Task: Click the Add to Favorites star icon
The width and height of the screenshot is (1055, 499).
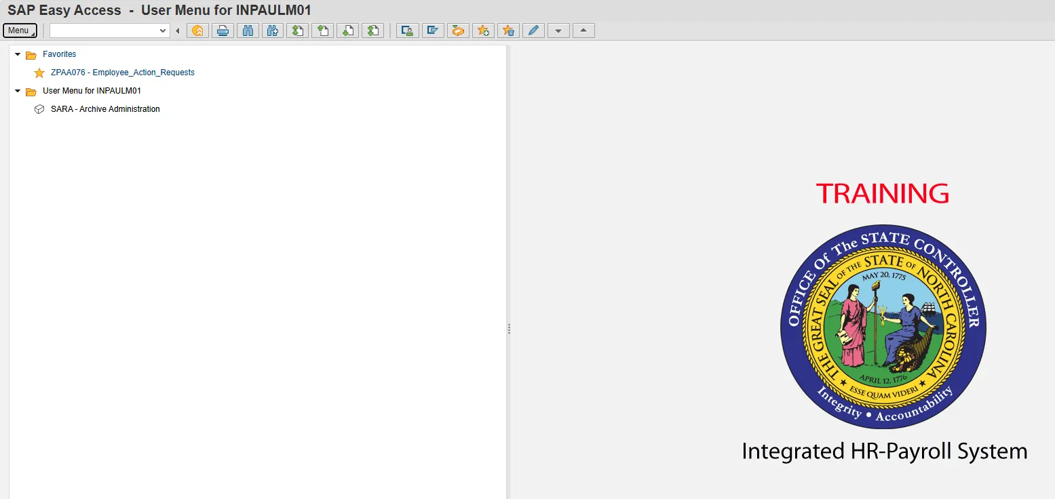Action: 483,31
